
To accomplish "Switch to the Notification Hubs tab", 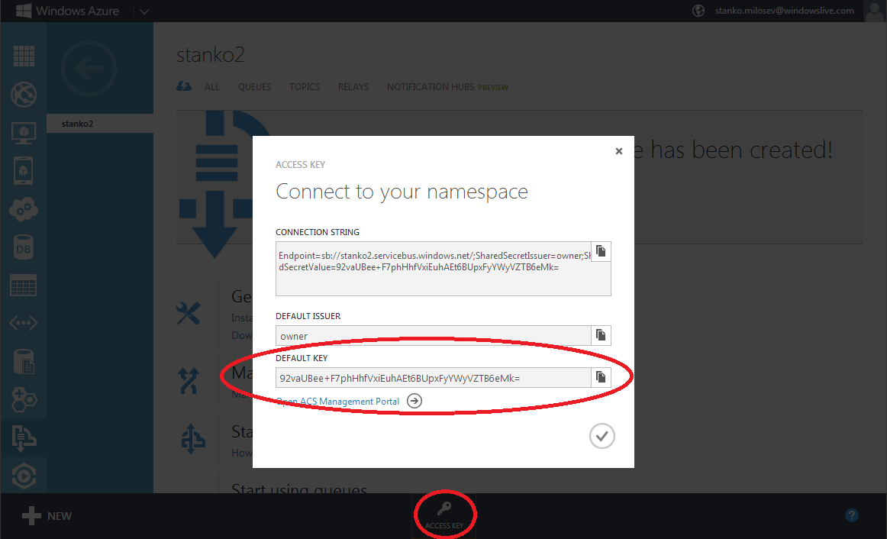I will point(431,87).
